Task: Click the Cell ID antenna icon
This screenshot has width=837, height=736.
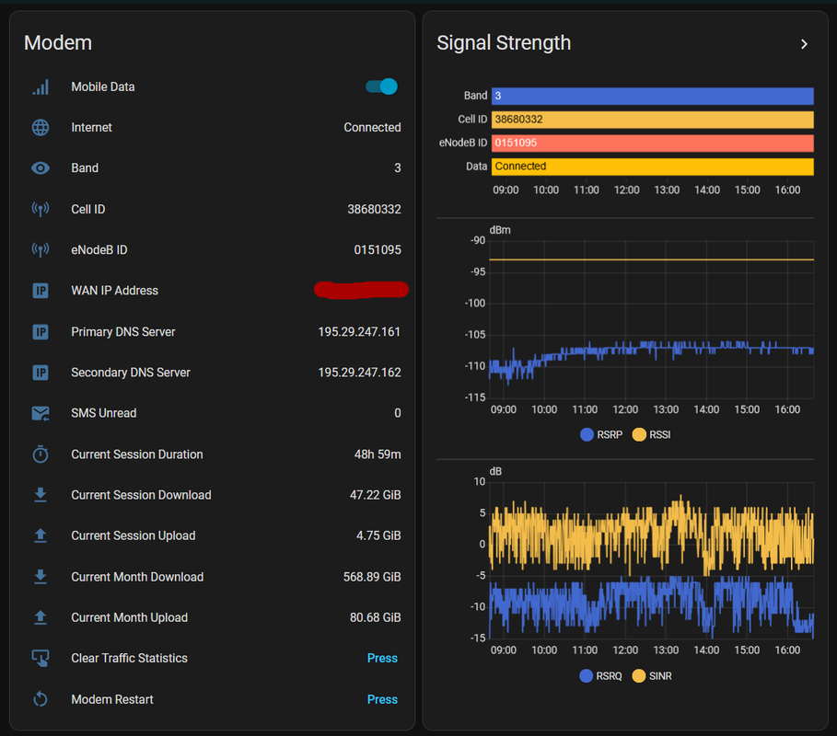Action: tap(41, 209)
